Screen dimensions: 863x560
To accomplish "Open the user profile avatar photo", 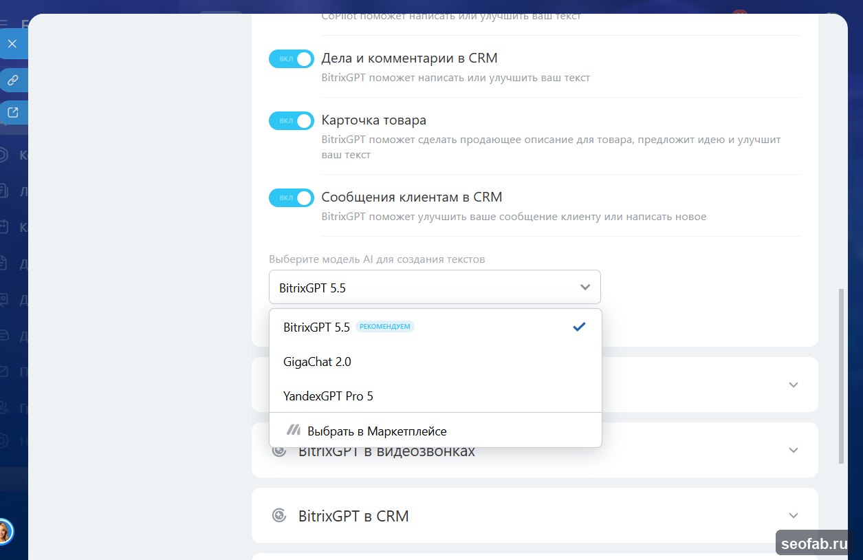I will pos(3,532).
